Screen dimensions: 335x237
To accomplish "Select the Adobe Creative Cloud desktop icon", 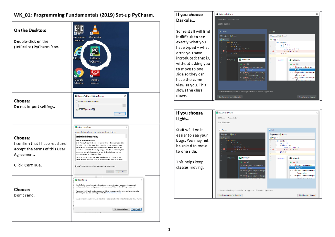I will pyautogui.click(x=95, y=72).
